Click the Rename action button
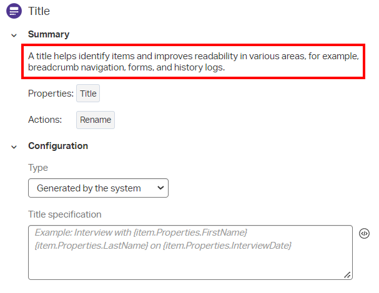The height and width of the screenshot is (293, 379). (96, 120)
